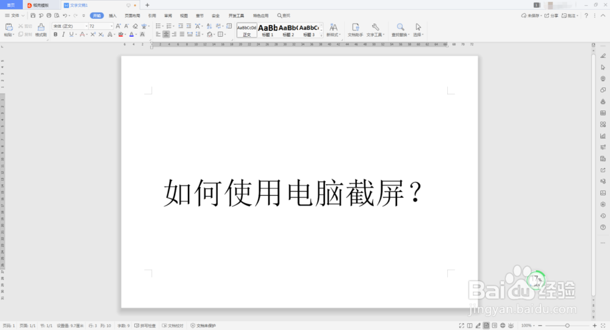Activate the Format Painter tool
This screenshot has height=330, width=610.
point(41,29)
